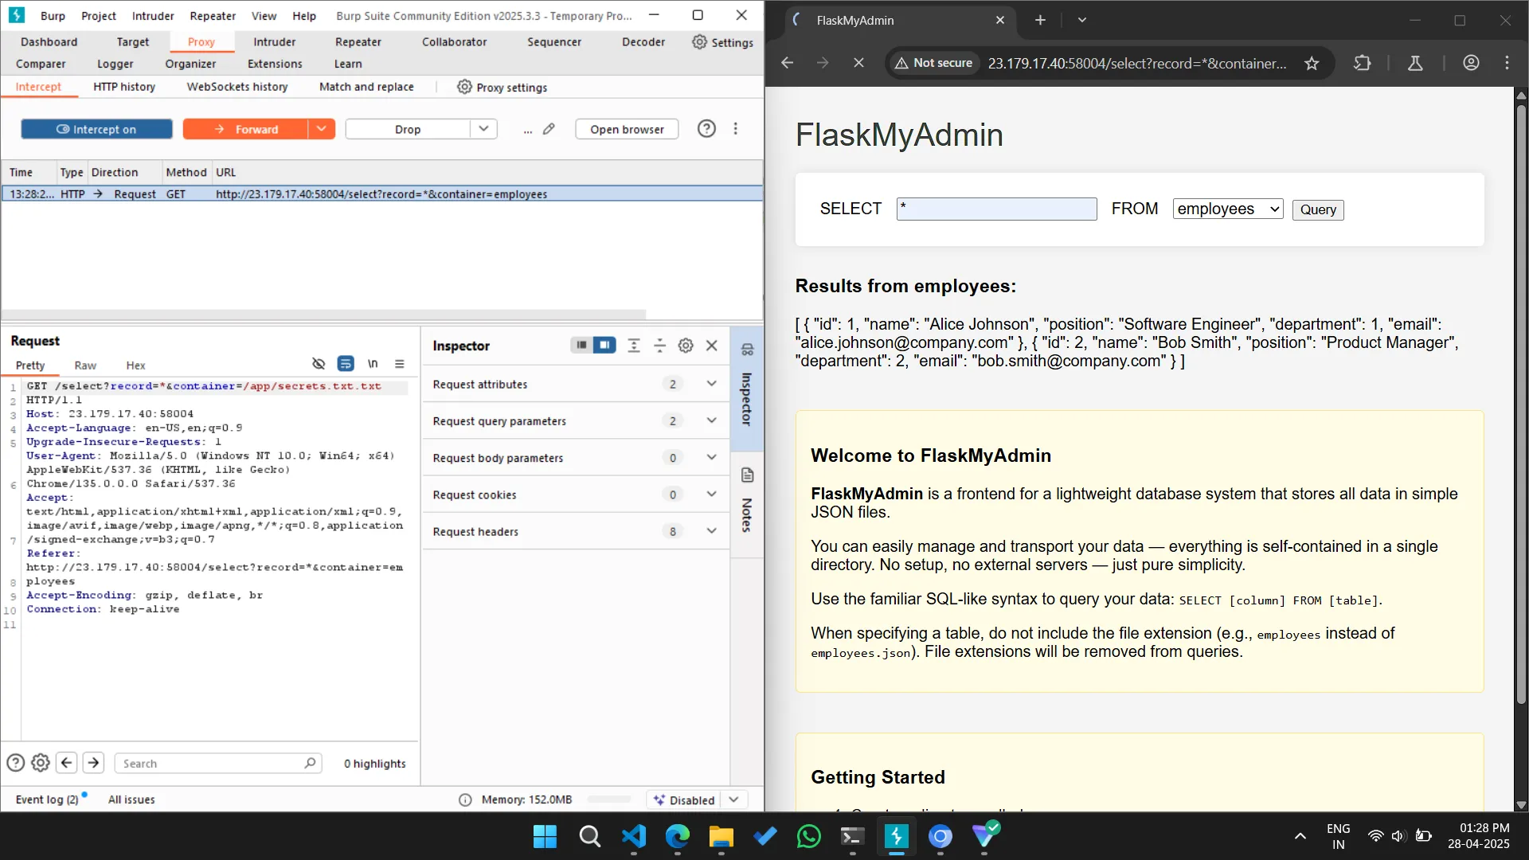Toggle hide non-printable eye icon in Request
The height and width of the screenshot is (860, 1529).
coord(319,364)
